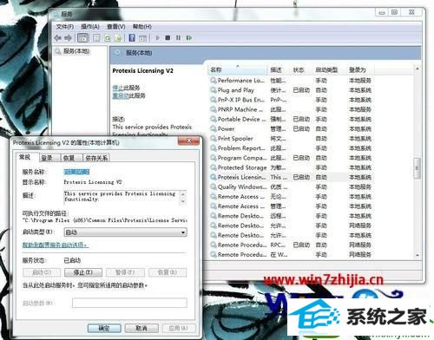This screenshot has height=340, width=434.
Task: Click the 启动(S) button
Action: click(x=42, y=272)
